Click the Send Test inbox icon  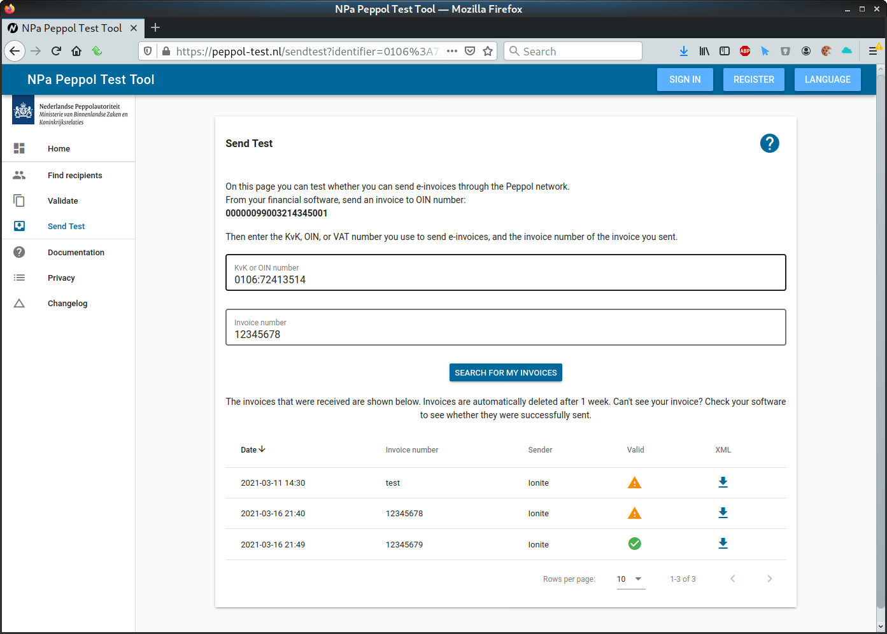click(19, 226)
